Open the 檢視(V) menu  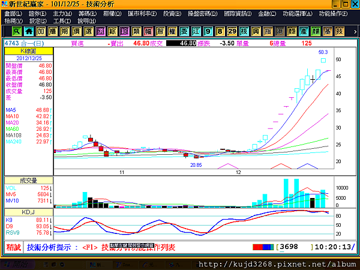[14, 21]
